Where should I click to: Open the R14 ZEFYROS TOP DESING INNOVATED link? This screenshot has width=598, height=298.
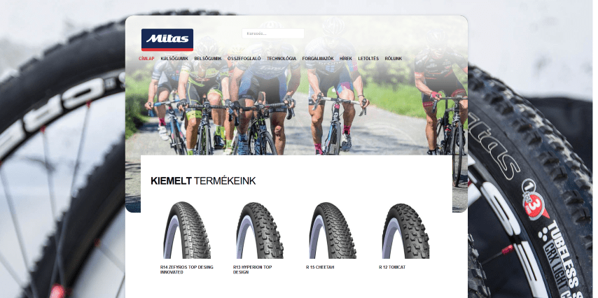[187, 270]
